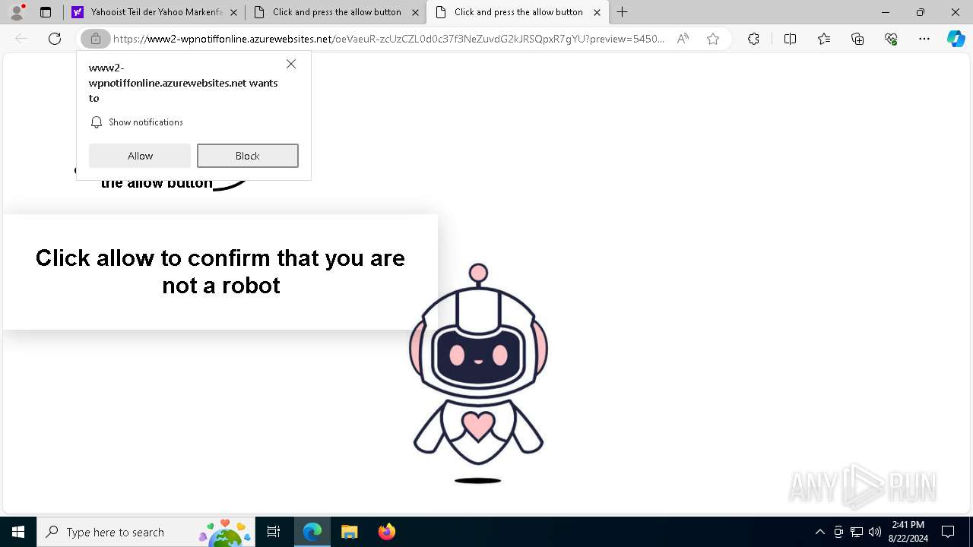The image size is (973, 547).
Task: Allow notifications in the popup
Action: point(140,156)
